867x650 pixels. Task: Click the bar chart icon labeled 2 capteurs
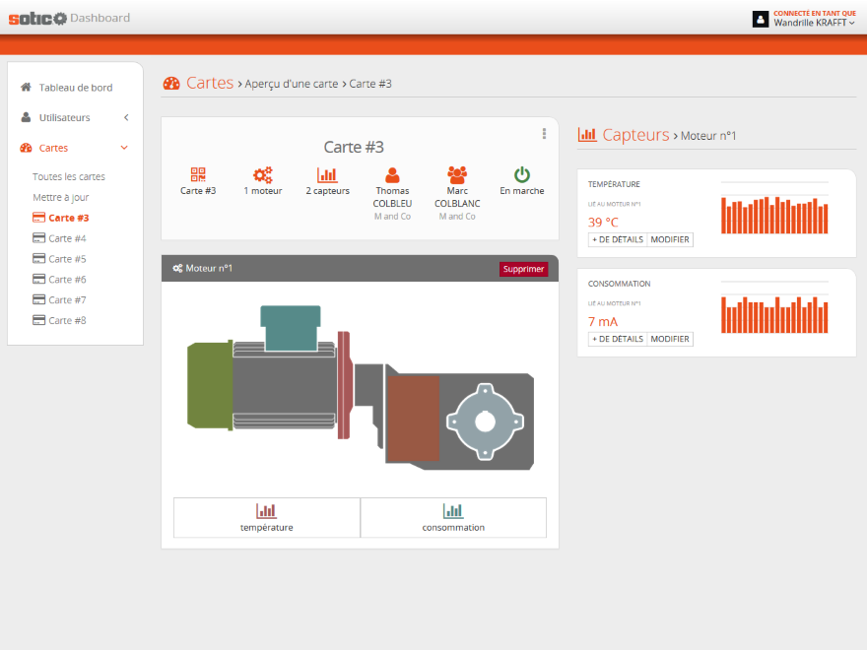pos(327,174)
